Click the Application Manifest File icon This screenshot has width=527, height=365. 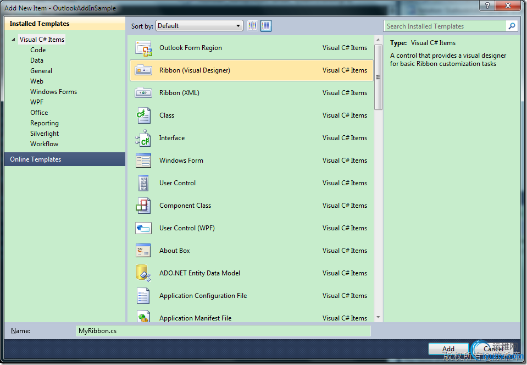point(143,317)
